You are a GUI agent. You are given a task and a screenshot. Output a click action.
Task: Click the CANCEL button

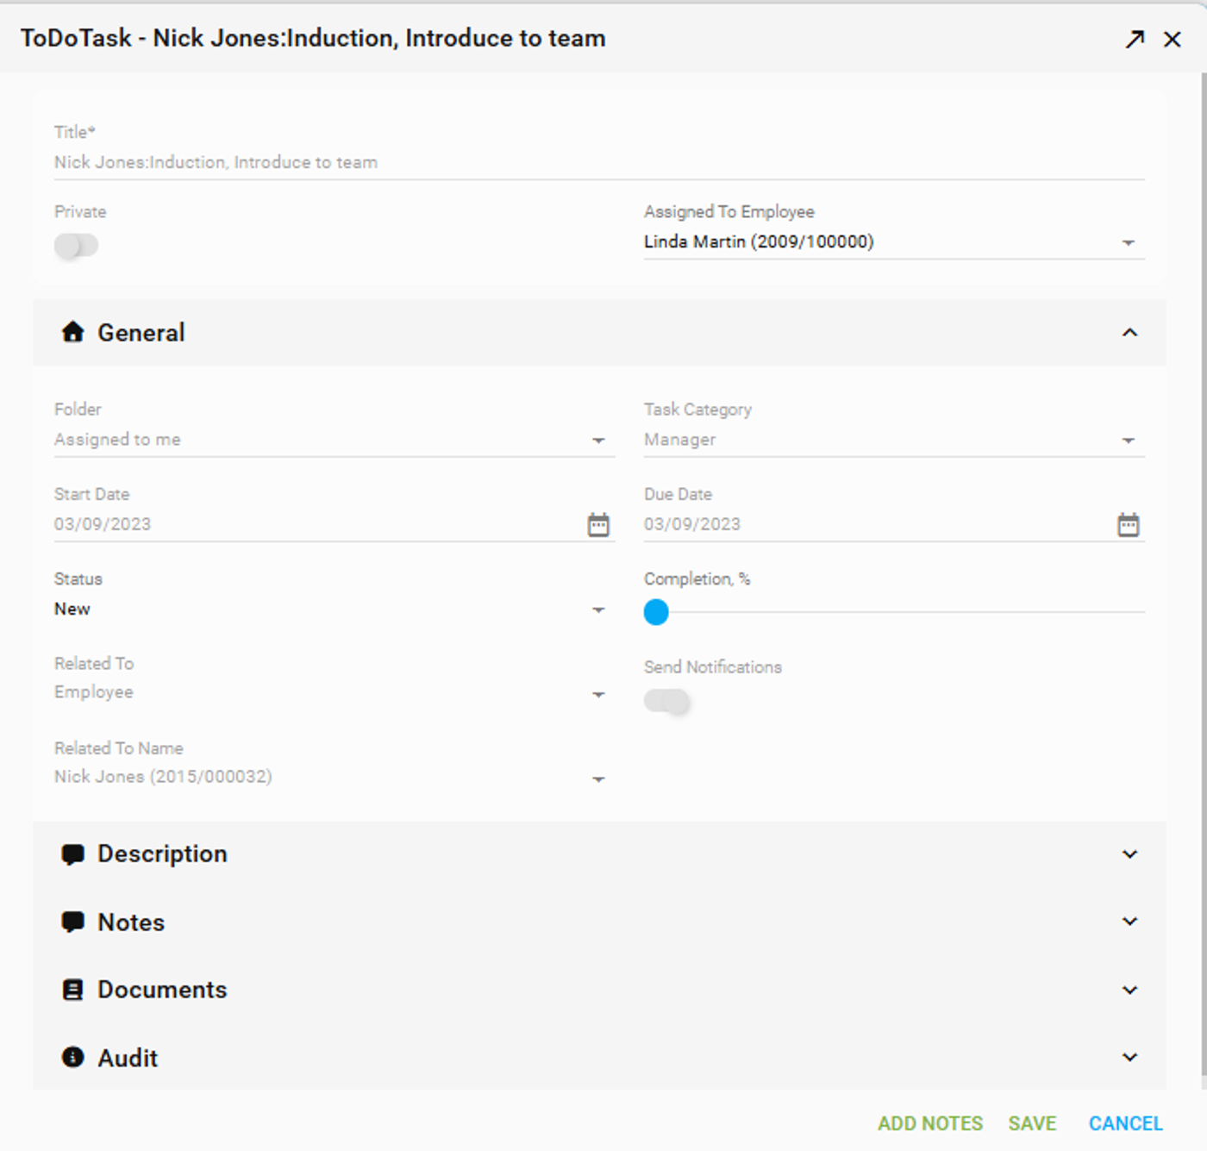tap(1125, 1123)
